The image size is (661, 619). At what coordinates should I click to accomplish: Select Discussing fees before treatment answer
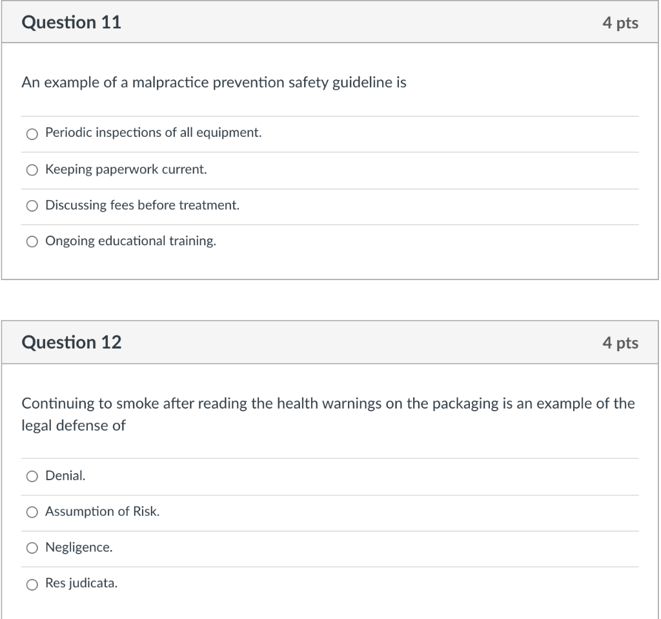[32, 206]
